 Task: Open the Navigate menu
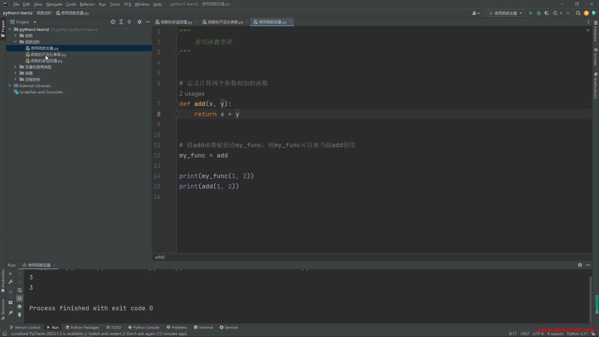click(54, 4)
